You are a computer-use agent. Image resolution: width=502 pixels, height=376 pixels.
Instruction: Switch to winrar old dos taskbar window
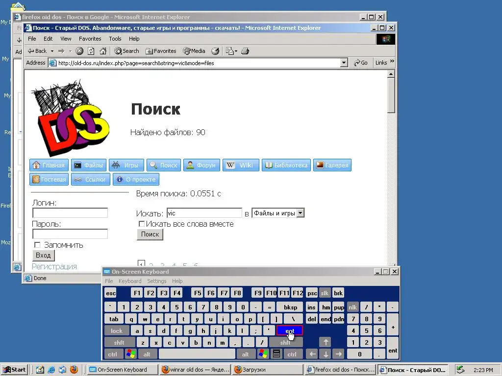click(x=196, y=370)
